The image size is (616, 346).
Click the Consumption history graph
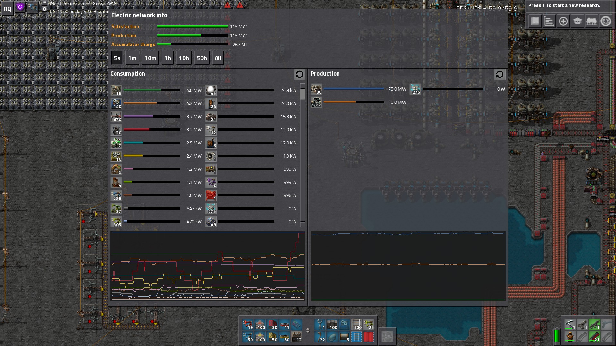(x=208, y=266)
